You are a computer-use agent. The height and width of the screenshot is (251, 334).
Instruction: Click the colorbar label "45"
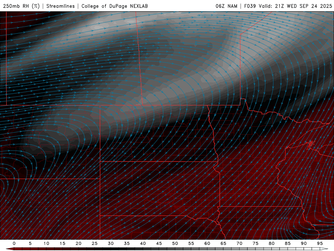coord(159,243)
